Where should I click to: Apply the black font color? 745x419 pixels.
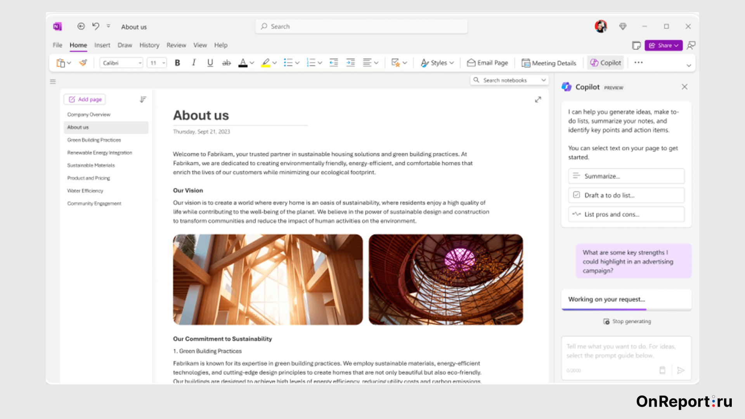click(x=243, y=63)
